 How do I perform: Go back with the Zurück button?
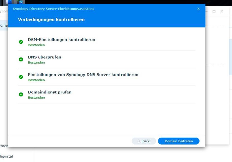pos(144,141)
